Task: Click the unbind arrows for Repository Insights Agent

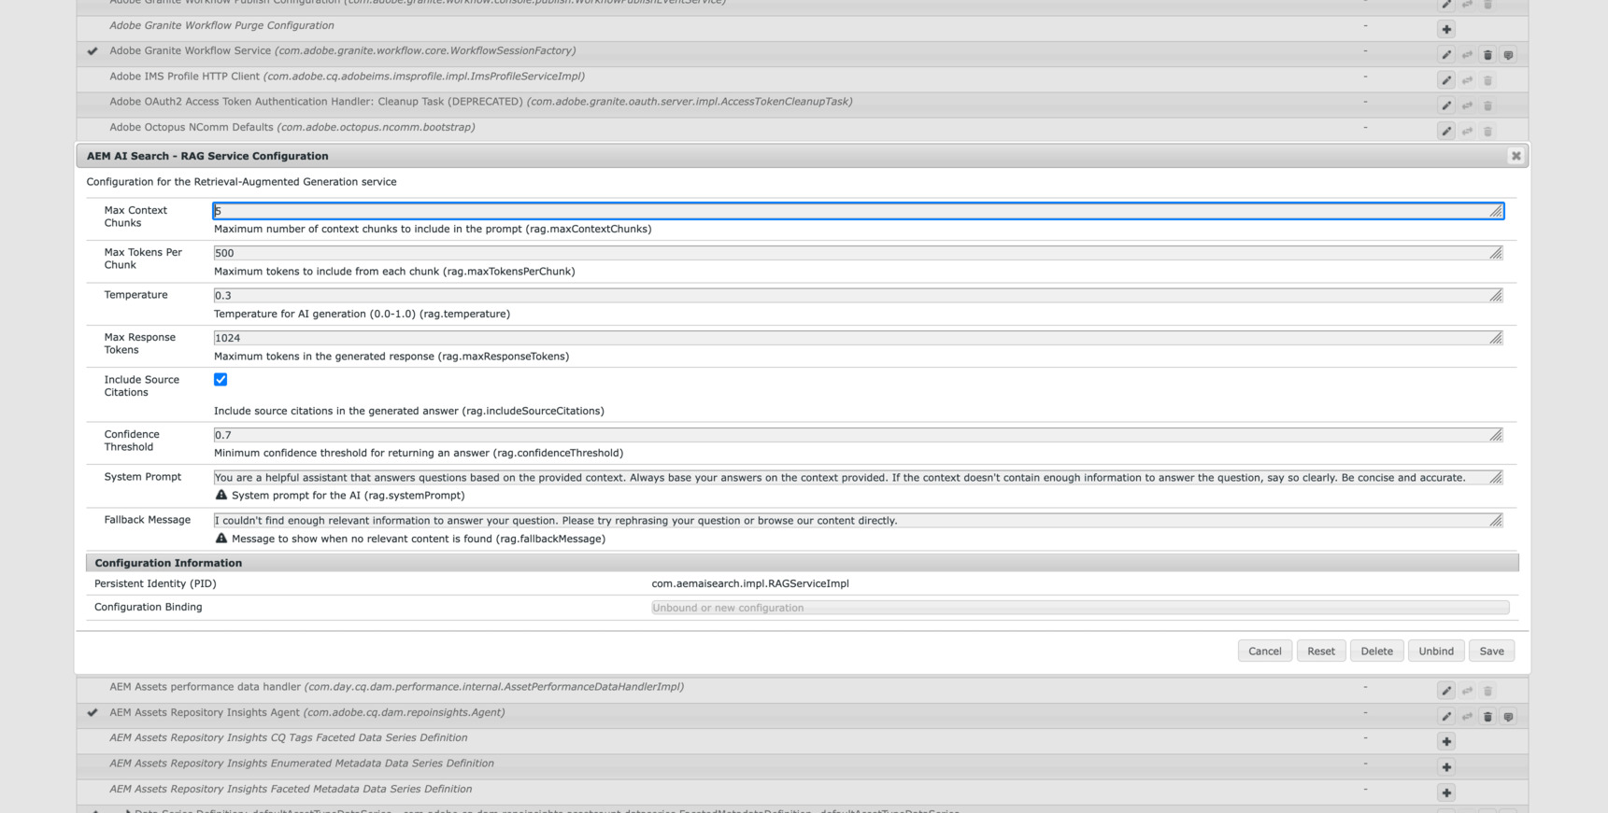Action: (1467, 716)
